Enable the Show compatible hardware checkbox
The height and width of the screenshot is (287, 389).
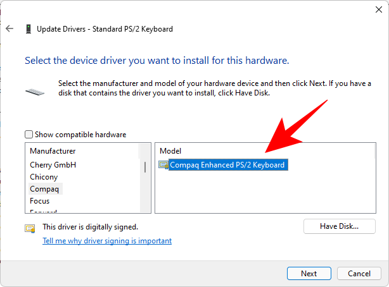29,135
